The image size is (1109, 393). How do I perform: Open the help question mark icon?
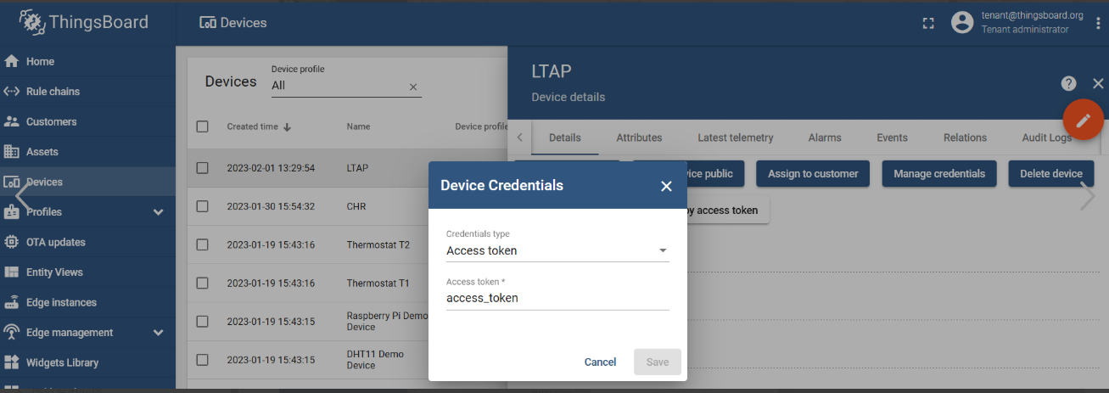pyautogui.click(x=1068, y=83)
